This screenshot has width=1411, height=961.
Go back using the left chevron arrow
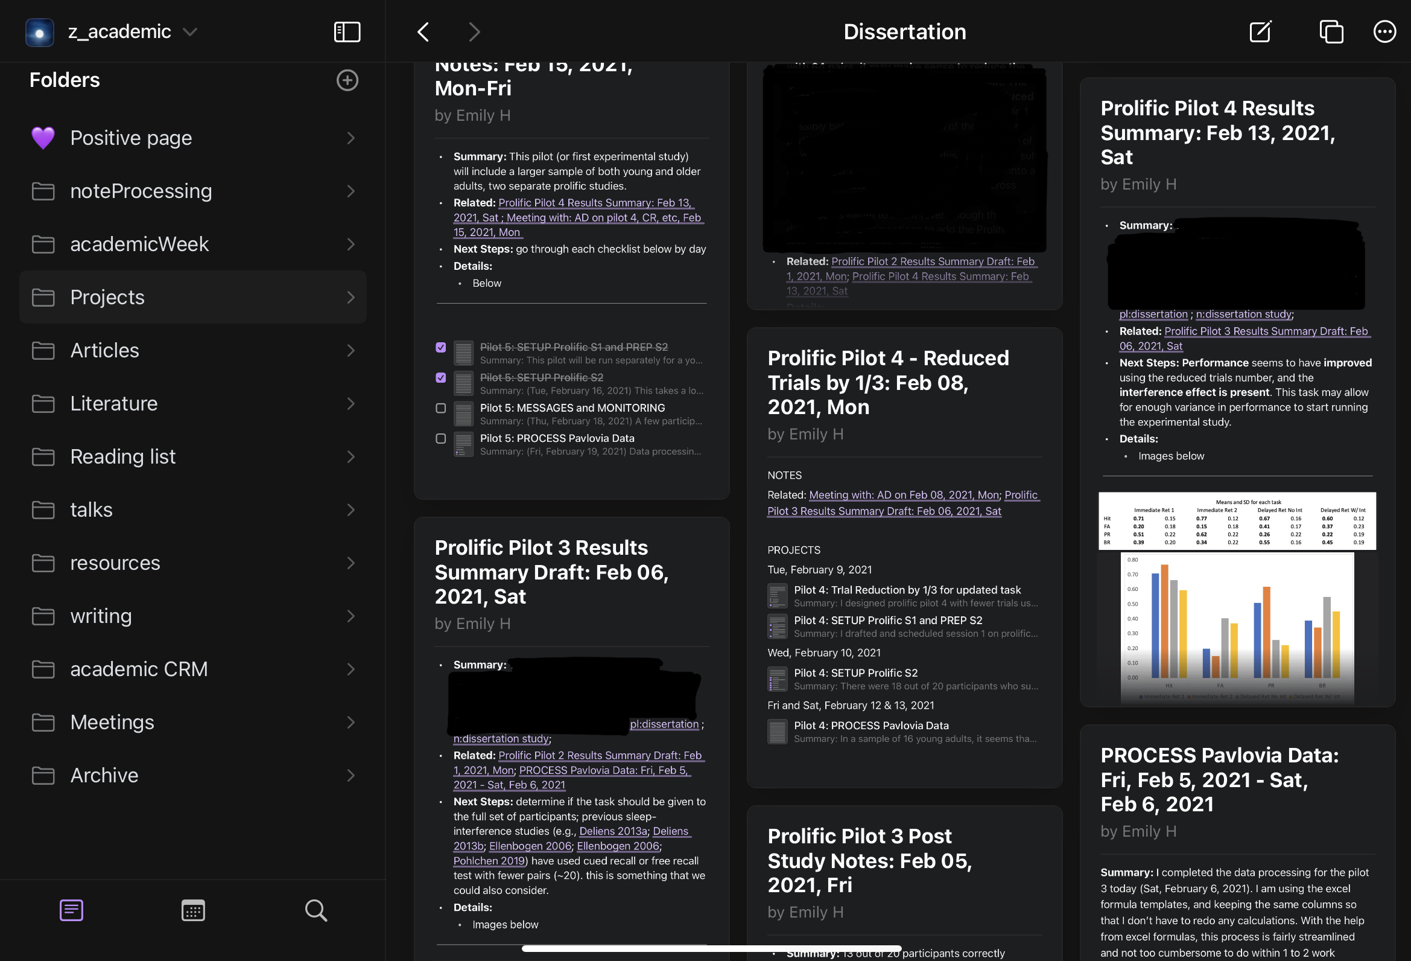422,31
